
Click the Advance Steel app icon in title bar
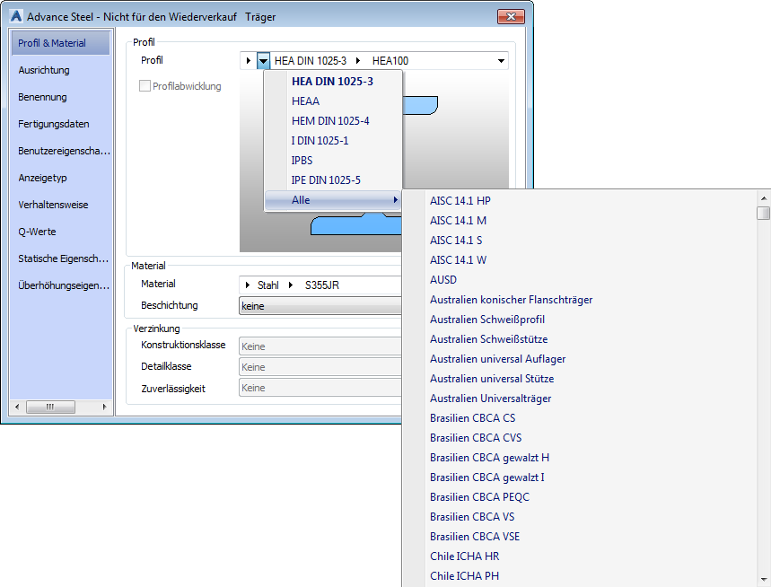coord(16,16)
